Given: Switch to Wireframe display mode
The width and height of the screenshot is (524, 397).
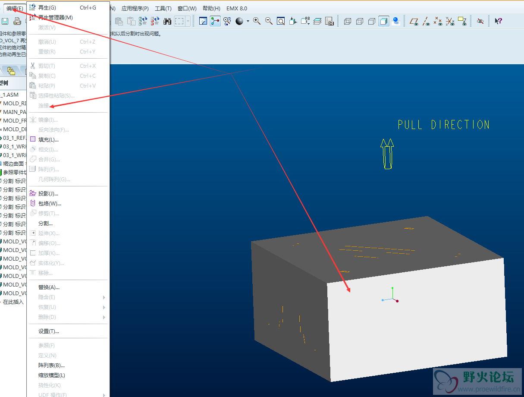Looking at the screenshot, I should pyautogui.click(x=348, y=21).
